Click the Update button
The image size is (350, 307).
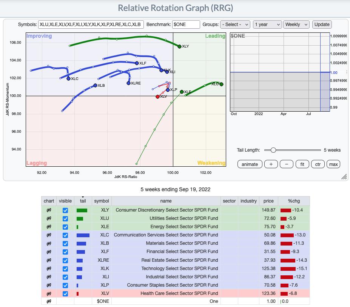tap(322, 25)
